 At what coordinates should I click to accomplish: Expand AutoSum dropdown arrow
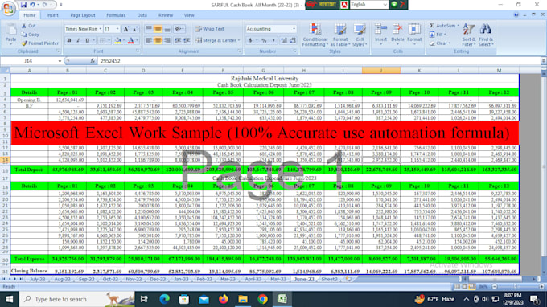pyautogui.click(x=458, y=26)
